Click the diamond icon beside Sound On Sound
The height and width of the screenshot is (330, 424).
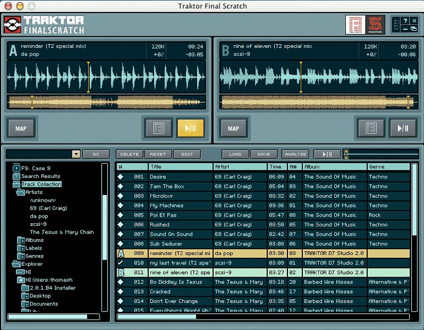[121, 234]
